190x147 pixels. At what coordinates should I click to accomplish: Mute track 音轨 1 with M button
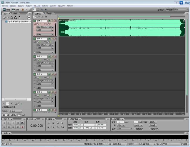[x=49, y=21]
